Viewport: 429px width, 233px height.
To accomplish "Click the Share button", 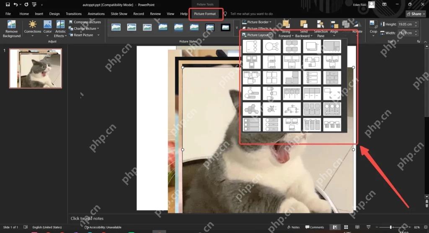I will [x=416, y=14].
